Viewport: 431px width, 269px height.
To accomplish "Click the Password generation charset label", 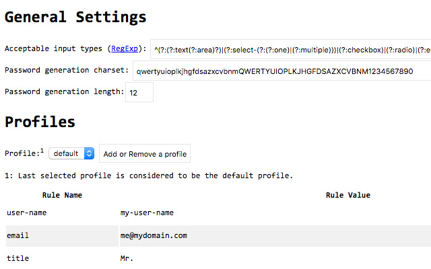I will pyautogui.click(x=66, y=70).
